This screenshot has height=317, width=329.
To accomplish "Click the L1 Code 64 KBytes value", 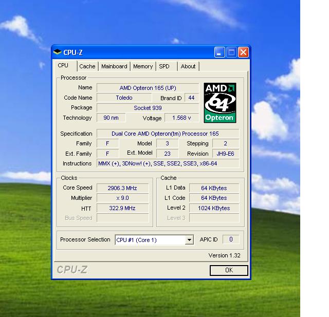I will pos(214,198).
